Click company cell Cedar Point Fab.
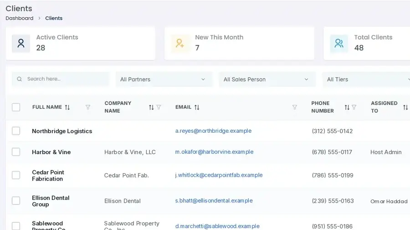 click(127, 175)
